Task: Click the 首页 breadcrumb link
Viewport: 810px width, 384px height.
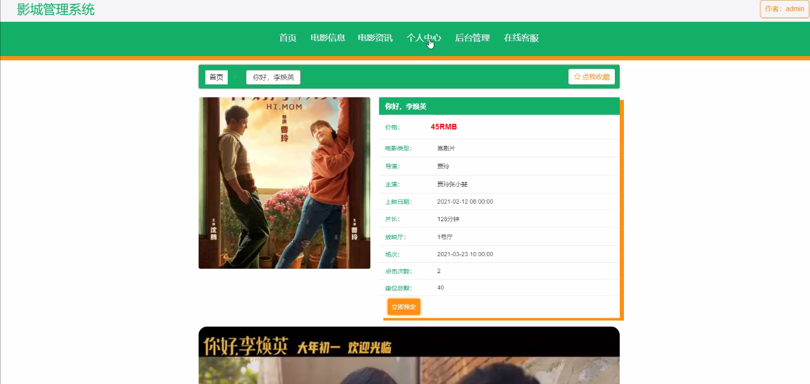Action: pyautogui.click(x=216, y=77)
